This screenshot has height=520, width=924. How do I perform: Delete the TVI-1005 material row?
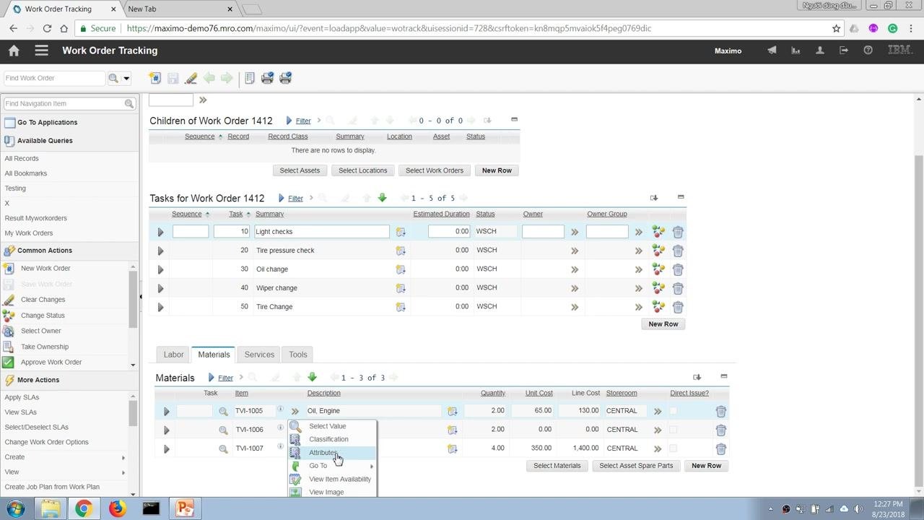click(x=720, y=411)
